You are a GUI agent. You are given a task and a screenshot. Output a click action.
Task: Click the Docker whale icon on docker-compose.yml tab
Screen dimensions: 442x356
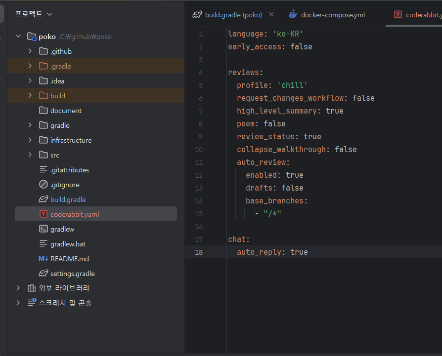pos(292,14)
